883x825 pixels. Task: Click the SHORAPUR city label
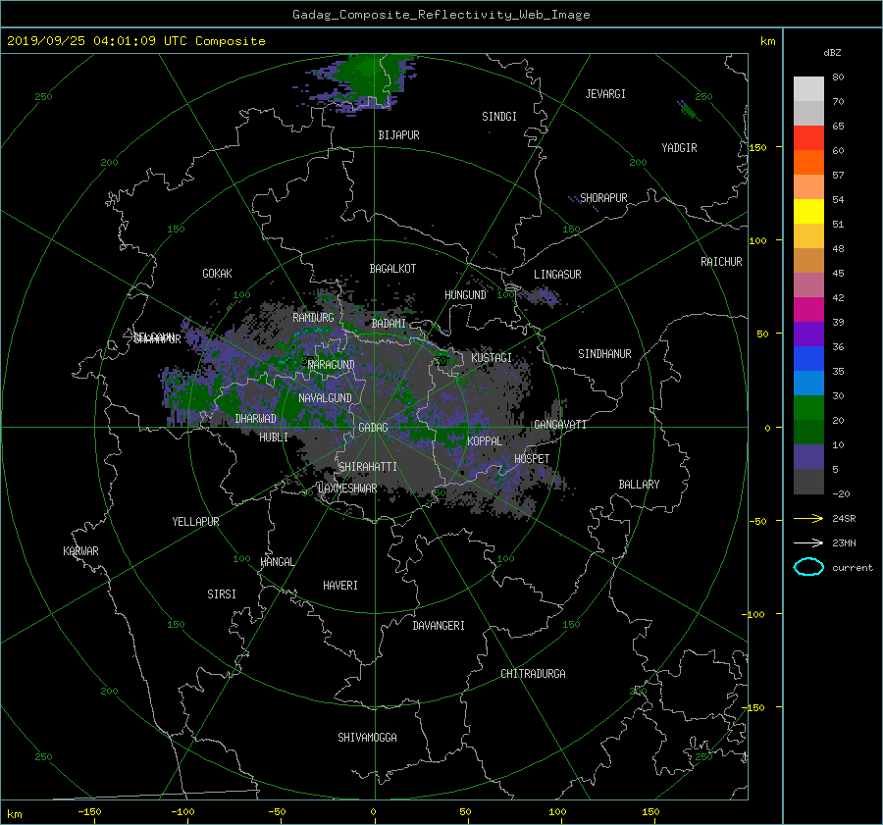[603, 198]
